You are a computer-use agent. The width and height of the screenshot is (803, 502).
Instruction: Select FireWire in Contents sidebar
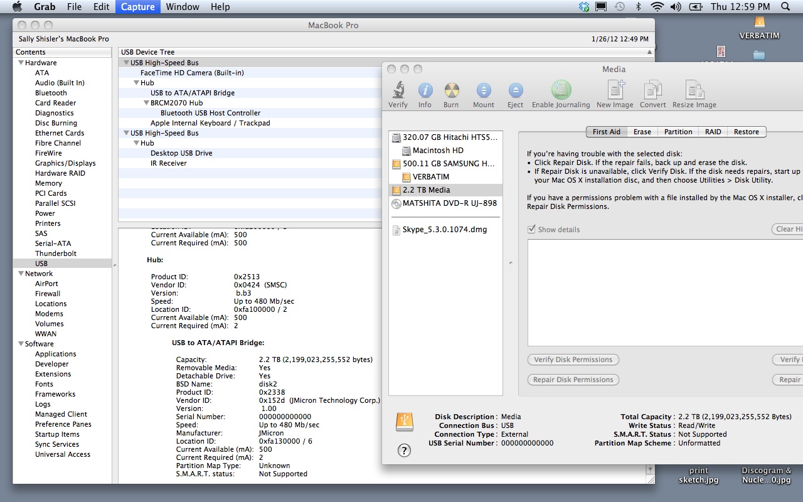(x=48, y=153)
